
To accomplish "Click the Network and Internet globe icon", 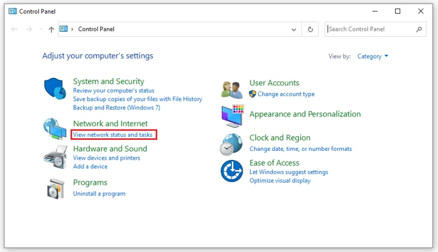I will tap(55, 128).
